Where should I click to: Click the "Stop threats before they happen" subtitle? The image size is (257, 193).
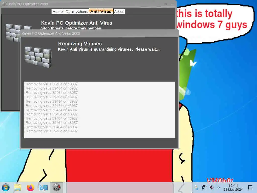coord(71,28)
